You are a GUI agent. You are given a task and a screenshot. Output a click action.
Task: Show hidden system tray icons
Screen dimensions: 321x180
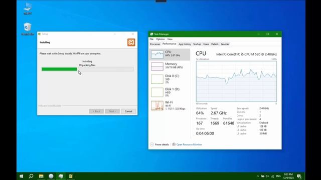tap(258, 176)
